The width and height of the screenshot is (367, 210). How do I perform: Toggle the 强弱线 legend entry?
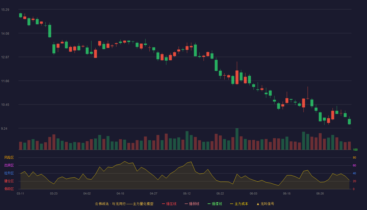[192, 204]
